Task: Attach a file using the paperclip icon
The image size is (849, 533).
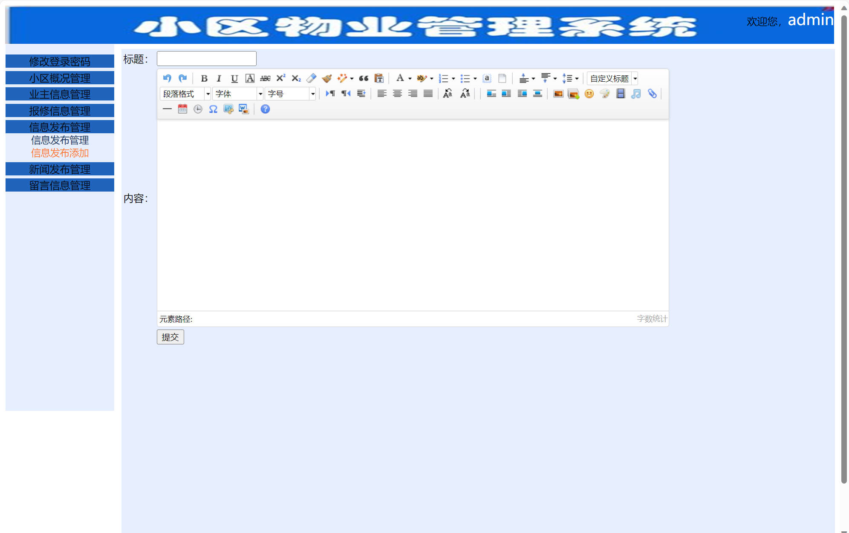Action: pyautogui.click(x=651, y=94)
